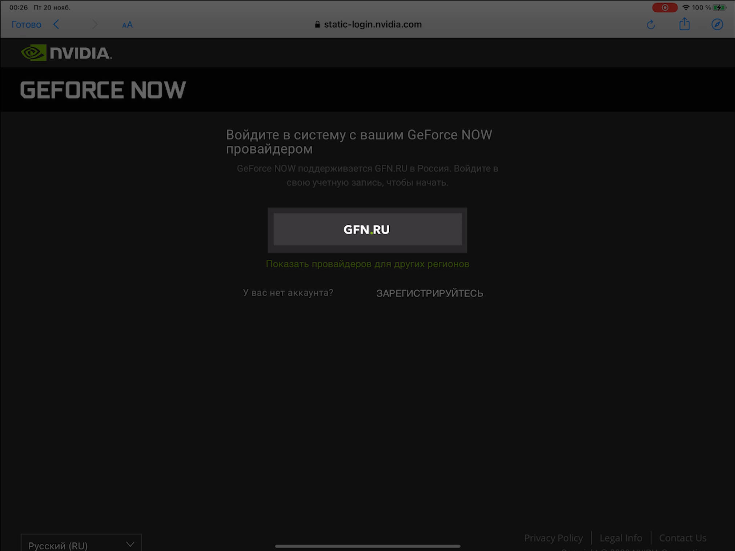Click the GEFORCE NOW title
735x551 pixels.
click(103, 90)
